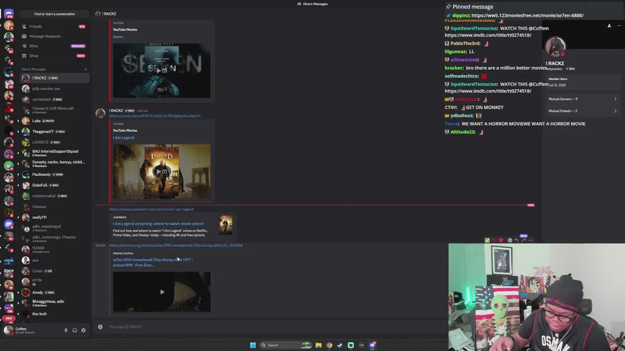Open DM with DukeFull
The height and width of the screenshot is (351, 625).
pyautogui.click(x=54, y=185)
